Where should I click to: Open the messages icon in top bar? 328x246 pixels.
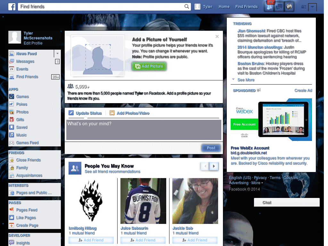[x=279, y=7]
